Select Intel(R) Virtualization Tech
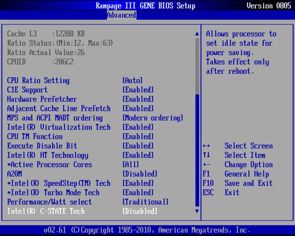This screenshot has height=236, width=295. pos(59,127)
